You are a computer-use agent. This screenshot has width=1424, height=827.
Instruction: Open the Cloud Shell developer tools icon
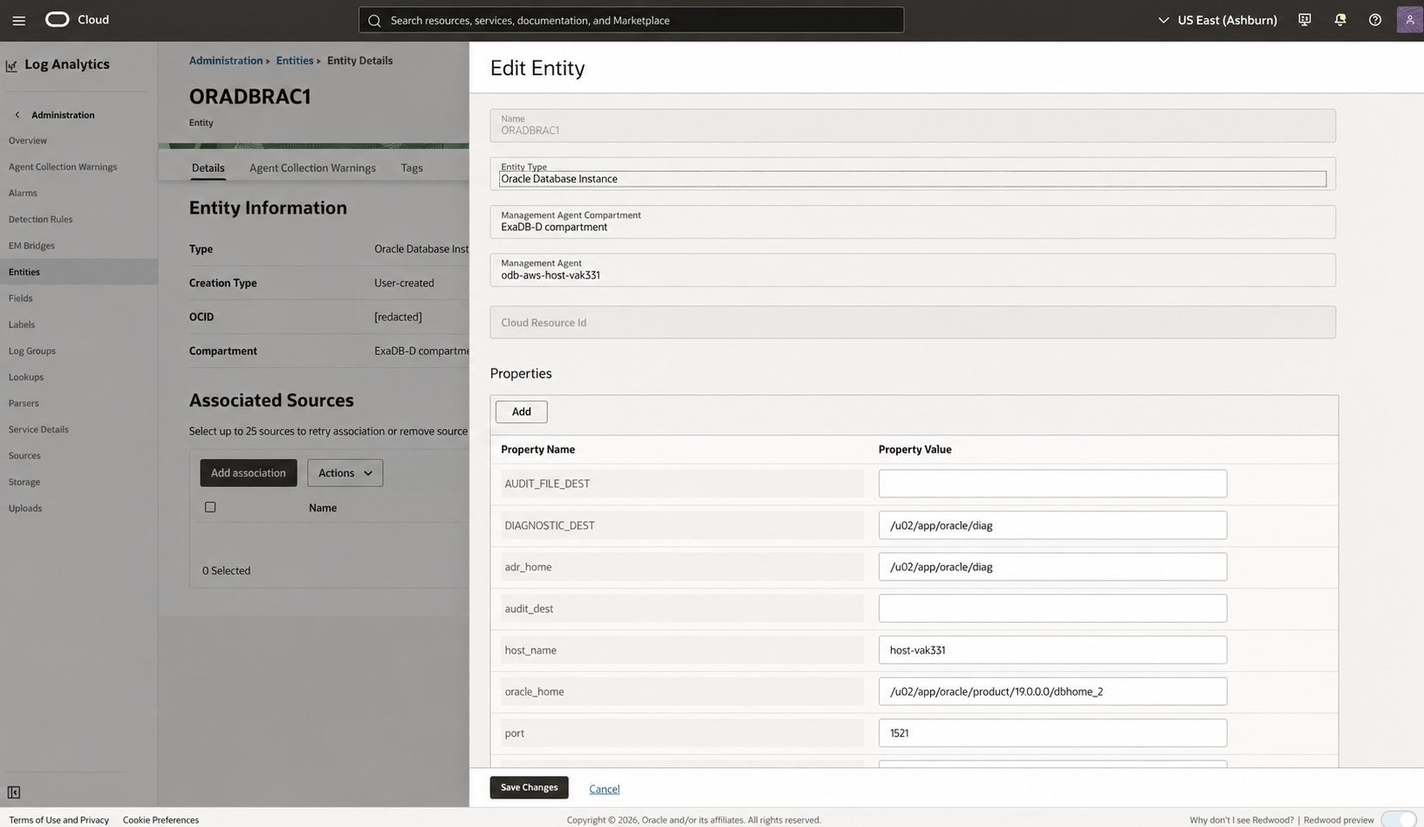tap(1305, 20)
